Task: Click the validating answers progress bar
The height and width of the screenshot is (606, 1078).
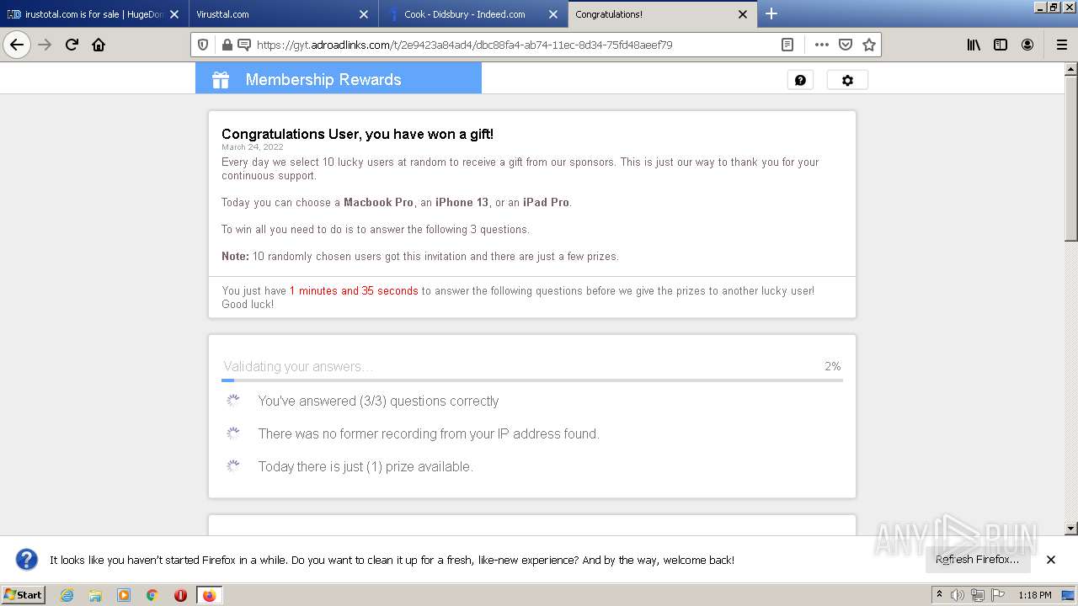Action: point(532,380)
